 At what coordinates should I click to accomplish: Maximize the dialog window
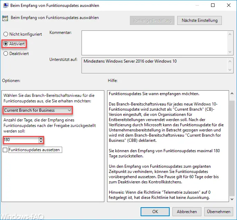[x=213, y=5]
